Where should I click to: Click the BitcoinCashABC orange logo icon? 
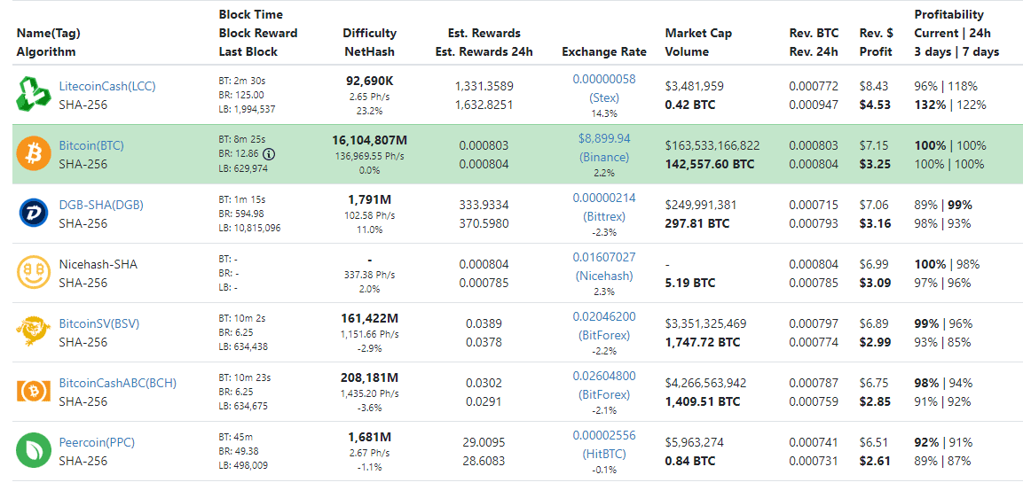34,391
